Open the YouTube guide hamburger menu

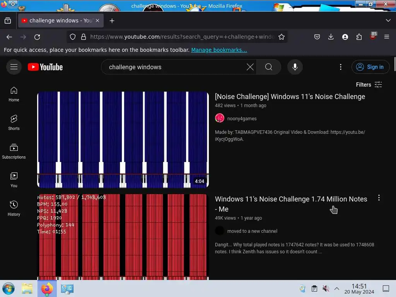point(14,67)
